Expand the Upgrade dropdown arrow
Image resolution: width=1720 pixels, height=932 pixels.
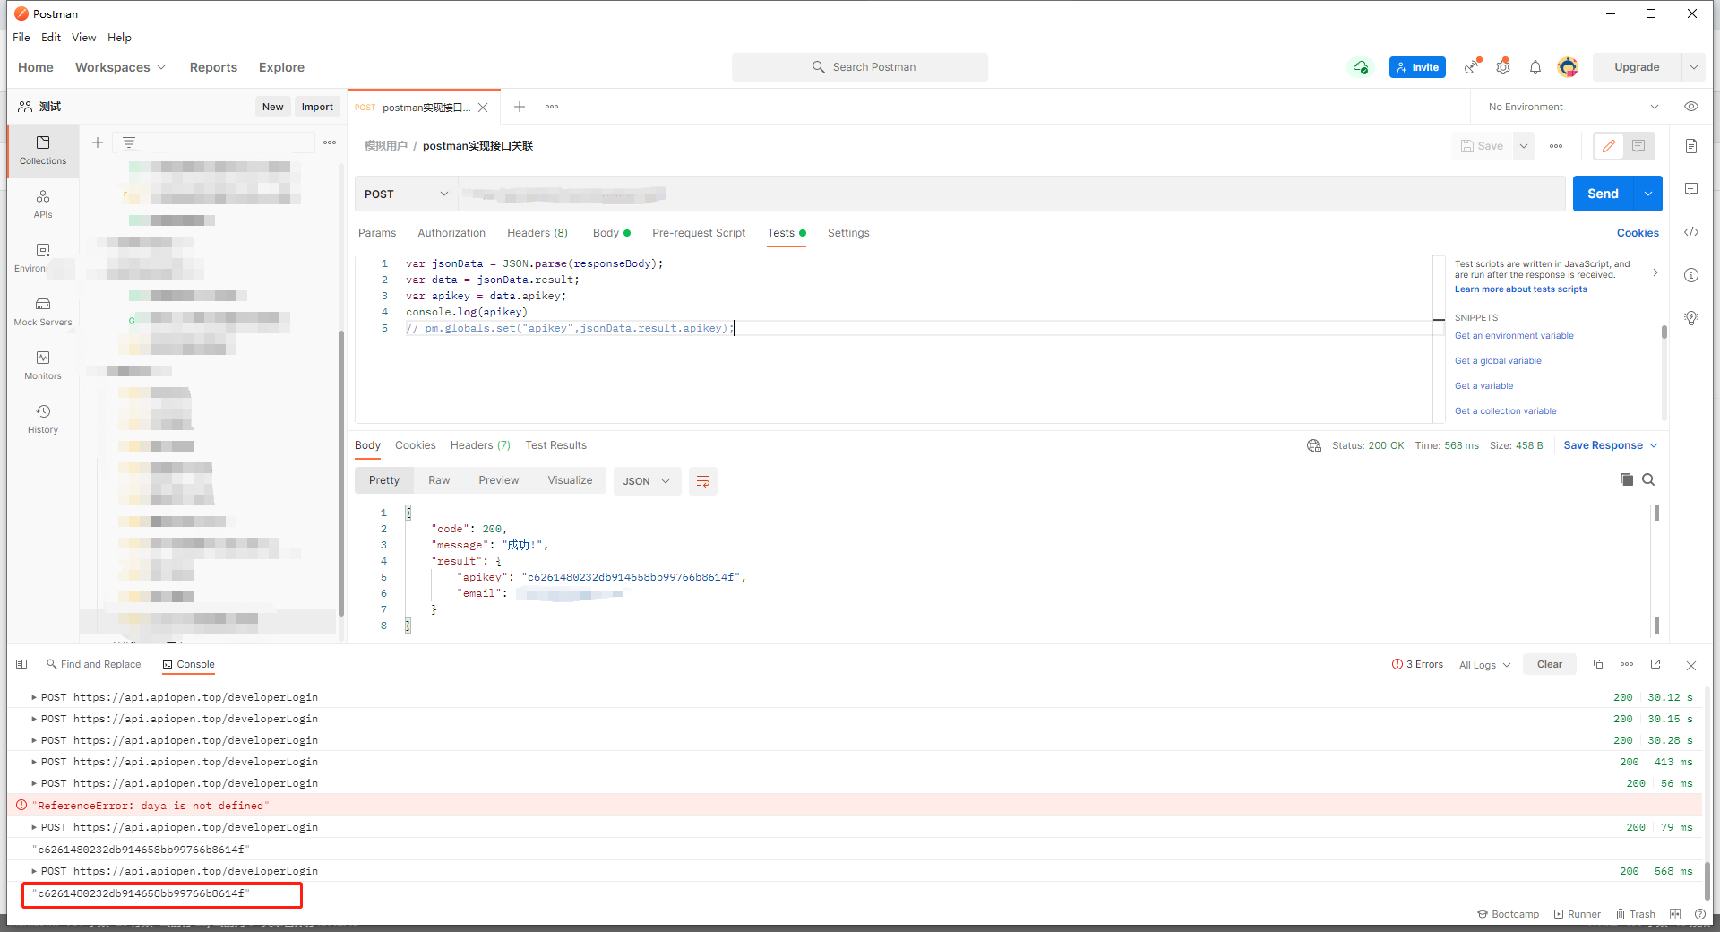pyautogui.click(x=1693, y=67)
